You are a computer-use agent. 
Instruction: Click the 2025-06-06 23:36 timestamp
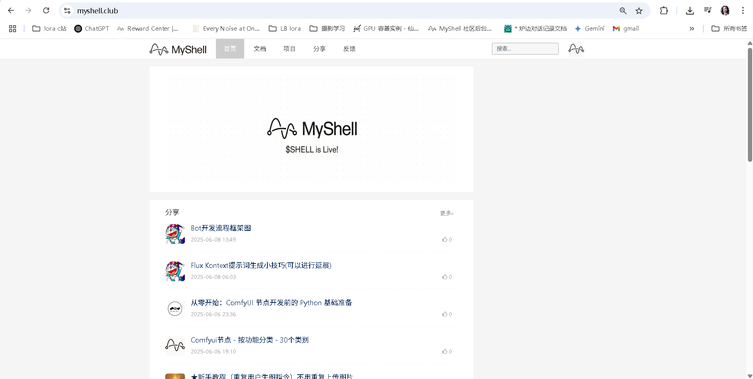coord(213,314)
